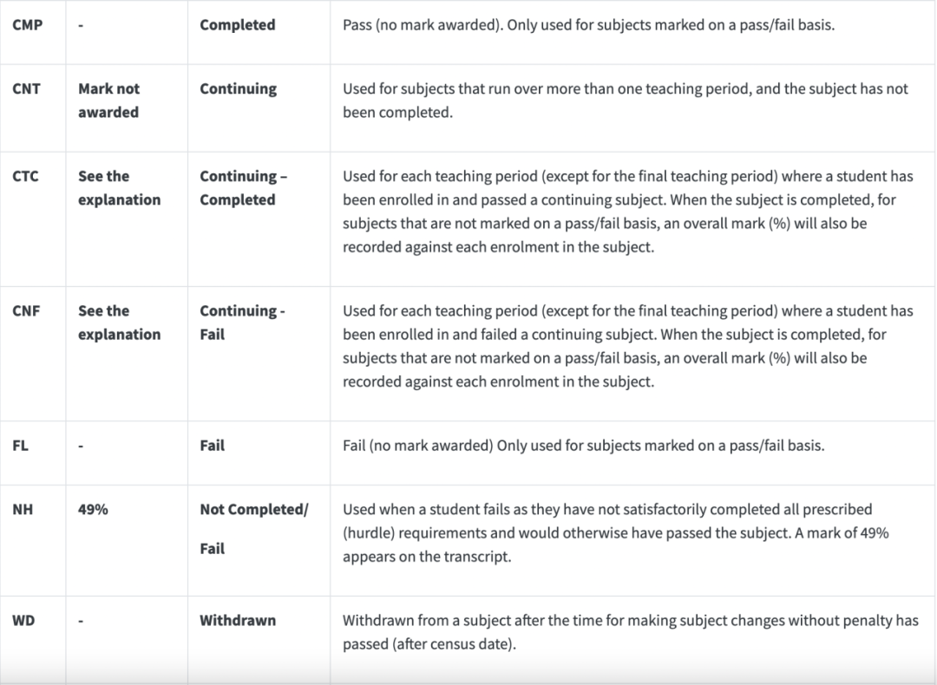Click 'Not Completed/' grade label

[x=254, y=510]
